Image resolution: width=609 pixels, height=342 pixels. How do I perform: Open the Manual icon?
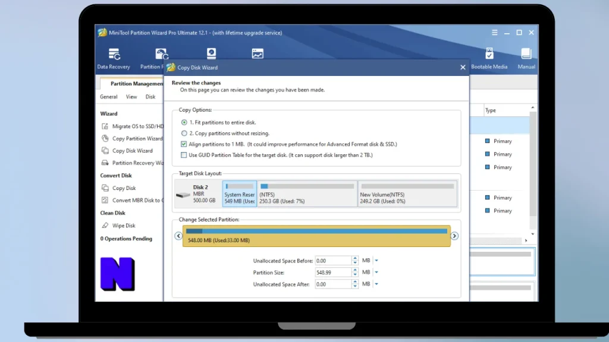(x=526, y=53)
